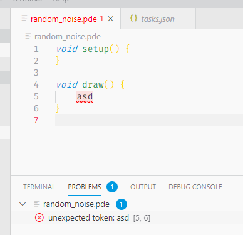Click the red error icon in problems
Viewport: 243px width, 235px height.
click(39, 218)
